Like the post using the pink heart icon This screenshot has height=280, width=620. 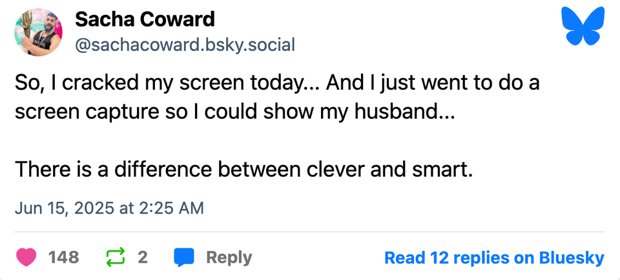(x=26, y=257)
